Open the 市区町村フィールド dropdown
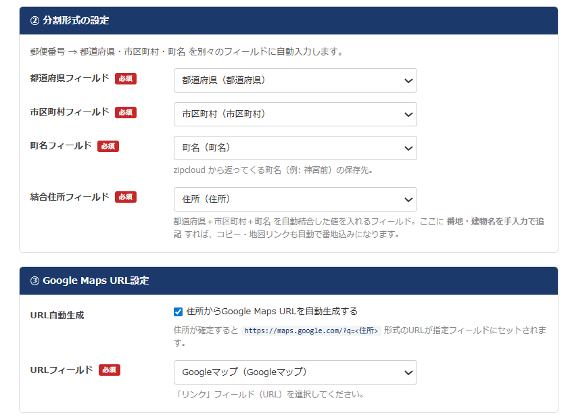570x419 pixels. pyautogui.click(x=295, y=114)
